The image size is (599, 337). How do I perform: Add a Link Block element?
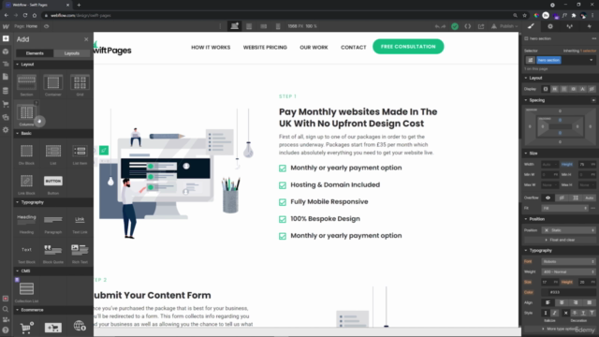click(26, 184)
